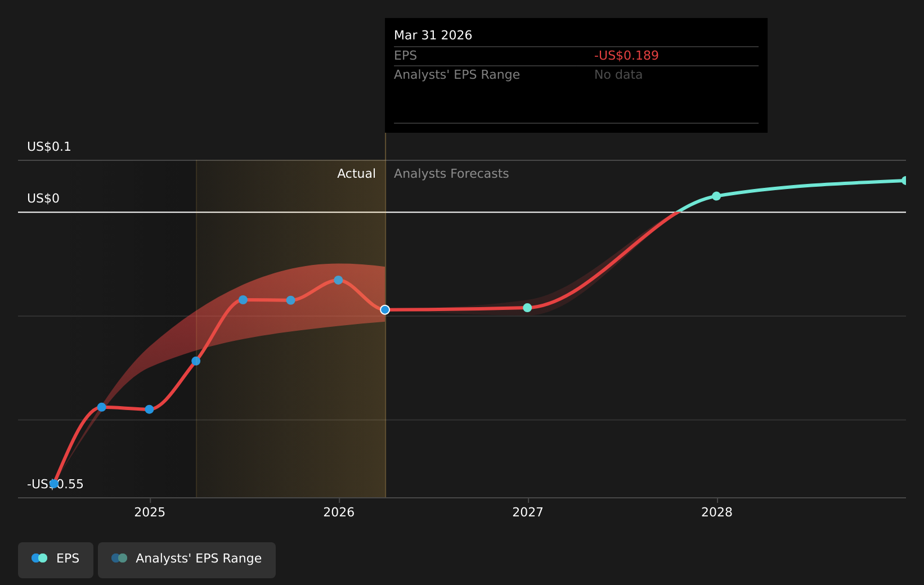Click the Mar 31 2026 tooltip date
Screen dimensions: 924x585
(x=433, y=35)
